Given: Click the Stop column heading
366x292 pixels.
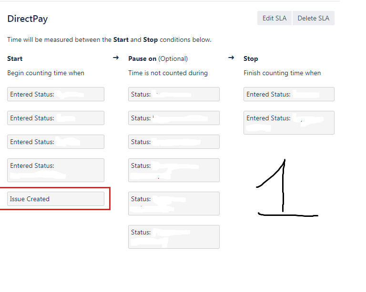Looking at the screenshot, I should pyautogui.click(x=251, y=58).
